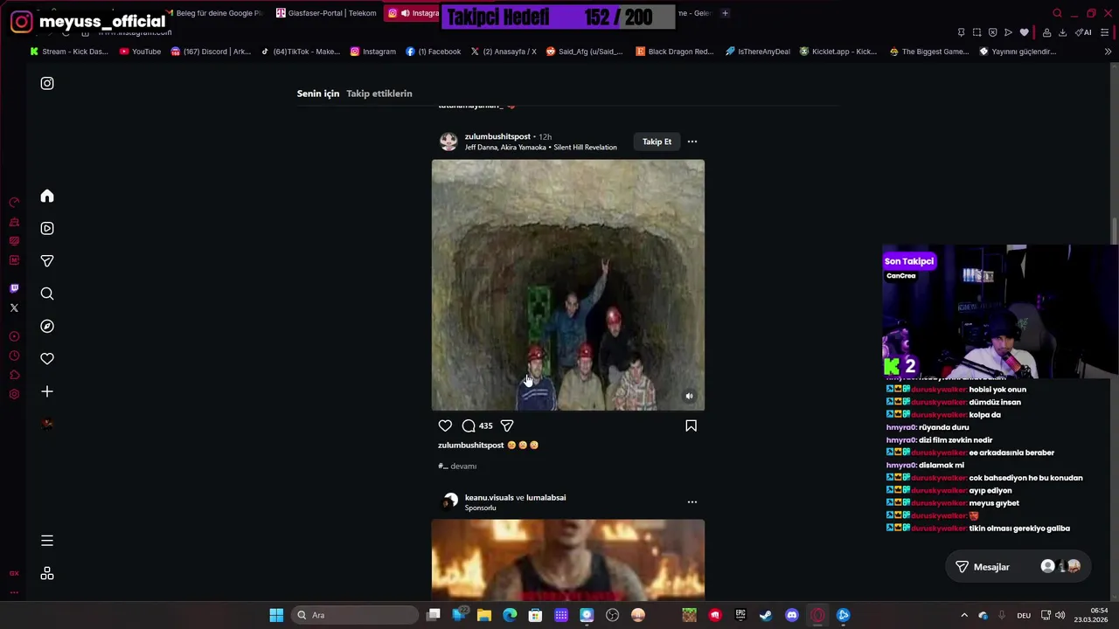The width and height of the screenshot is (1119, 629).
Task: Open Opera GX sidebar settings gear
Action: tap(14, 394)
